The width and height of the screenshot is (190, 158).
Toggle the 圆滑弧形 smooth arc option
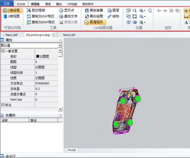[x=95, y=22]
